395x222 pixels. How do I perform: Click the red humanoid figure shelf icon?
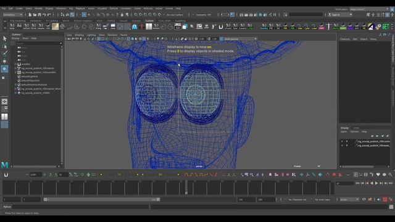pyautogui.click(x=141, y=27)
